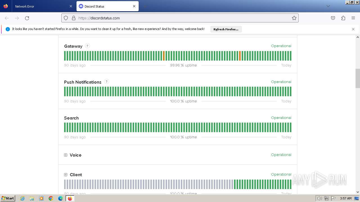Bookmark this page with the star icon

pyautogui.click(x=294, y=18)
